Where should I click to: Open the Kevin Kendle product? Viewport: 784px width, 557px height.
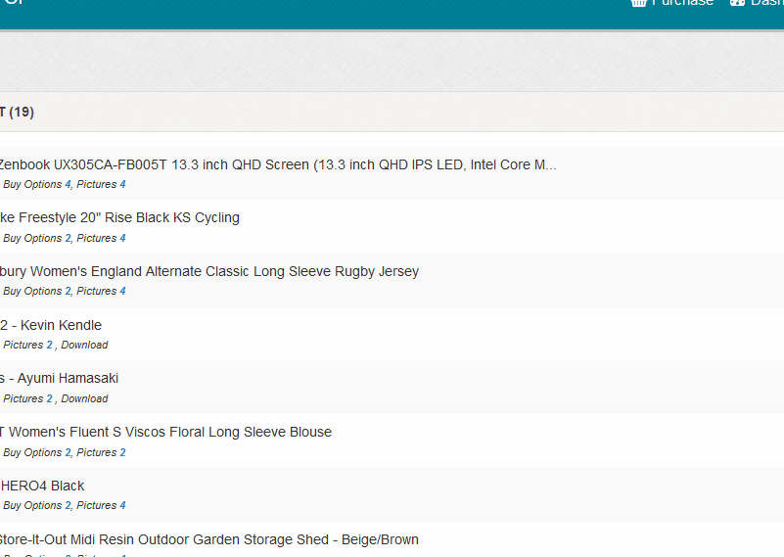point(51,325)
